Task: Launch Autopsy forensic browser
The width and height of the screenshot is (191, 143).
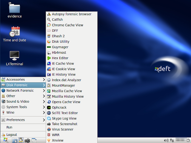Action: coord(72,14)
